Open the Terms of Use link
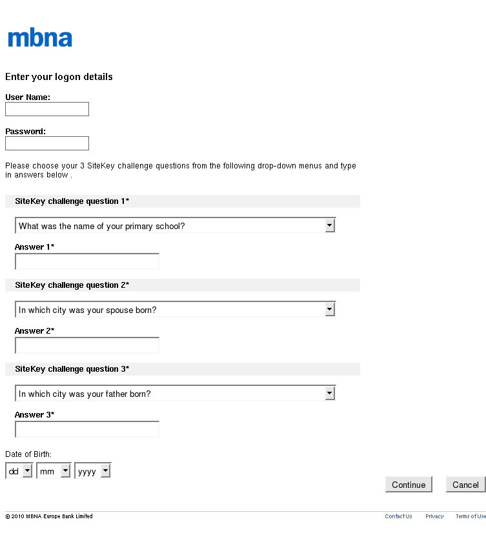 [x=471, y=516]
